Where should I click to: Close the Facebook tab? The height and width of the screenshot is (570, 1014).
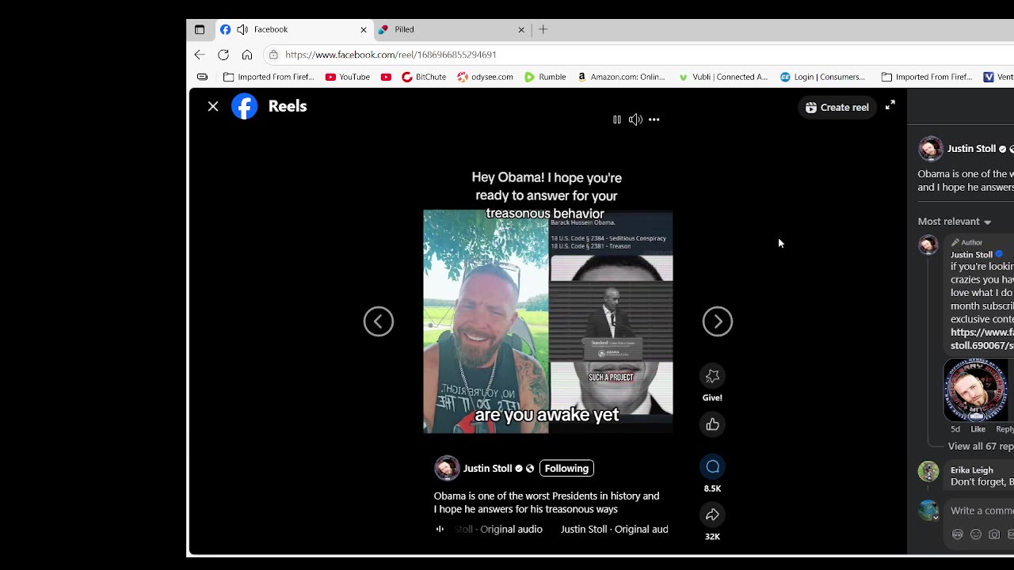pyautogui.click(x=364, y=29)
